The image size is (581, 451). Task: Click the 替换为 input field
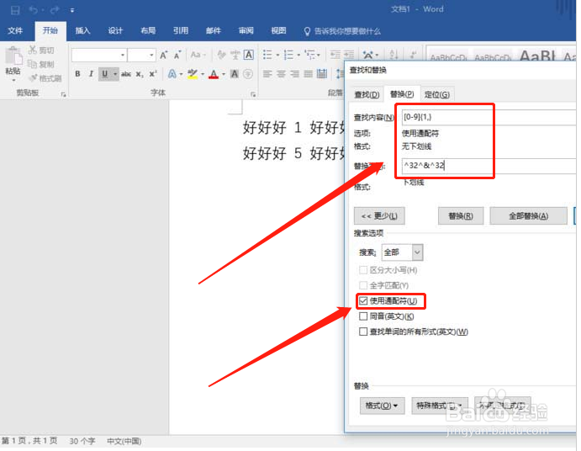[x=489, y=166]
